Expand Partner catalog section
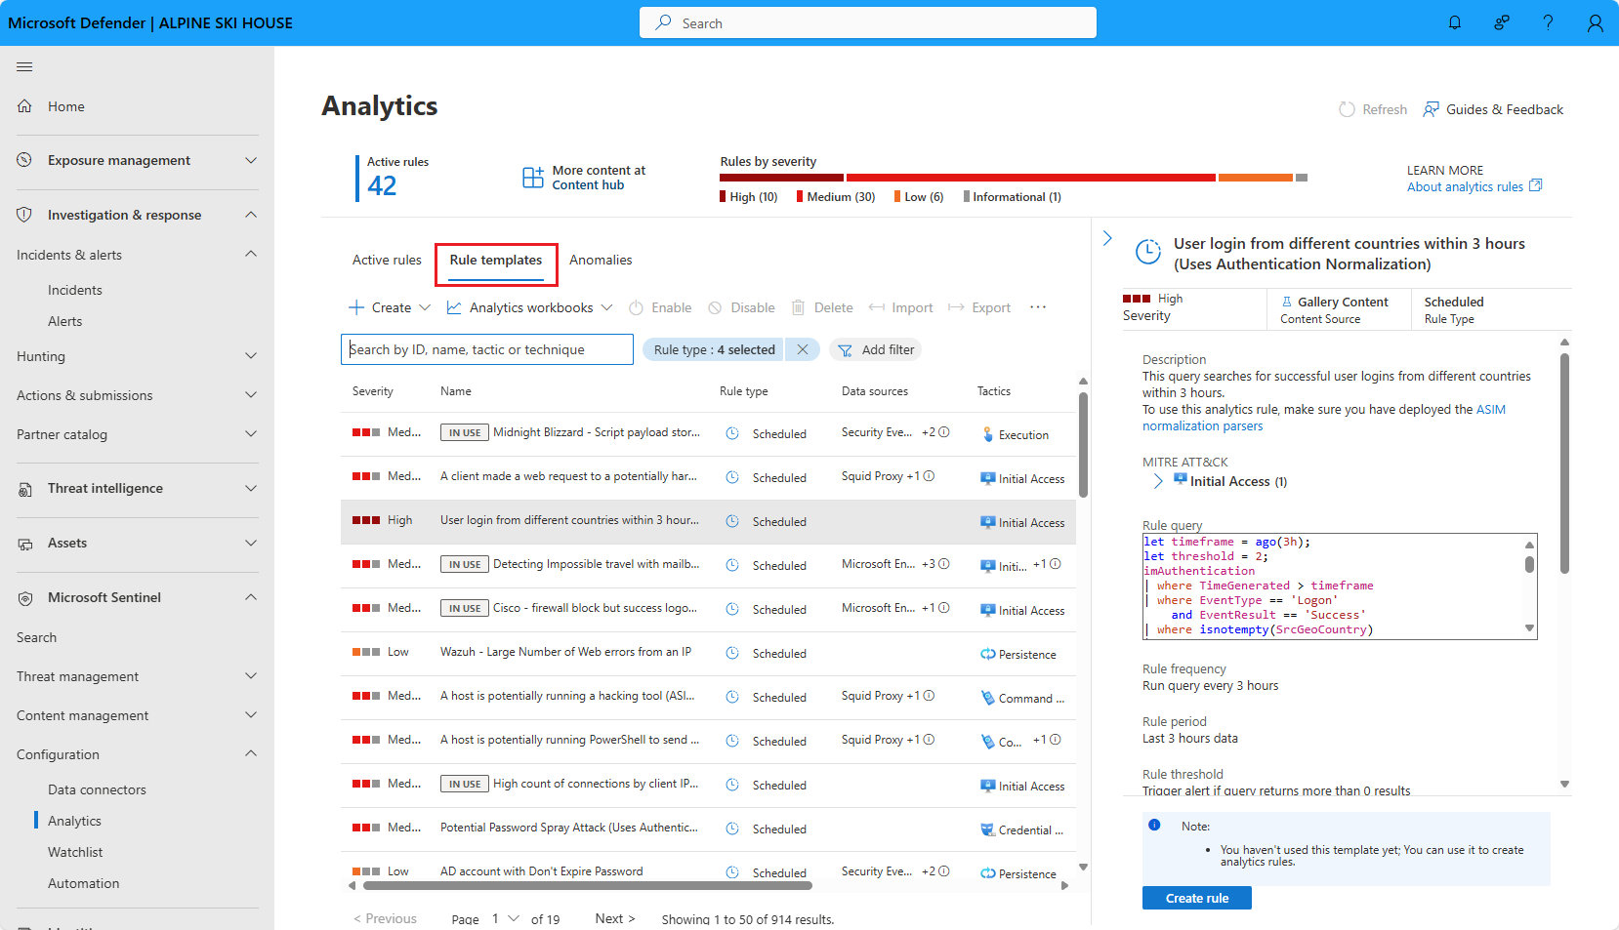The width and height of the screenshot is (1619, 930). pos(251,434)
